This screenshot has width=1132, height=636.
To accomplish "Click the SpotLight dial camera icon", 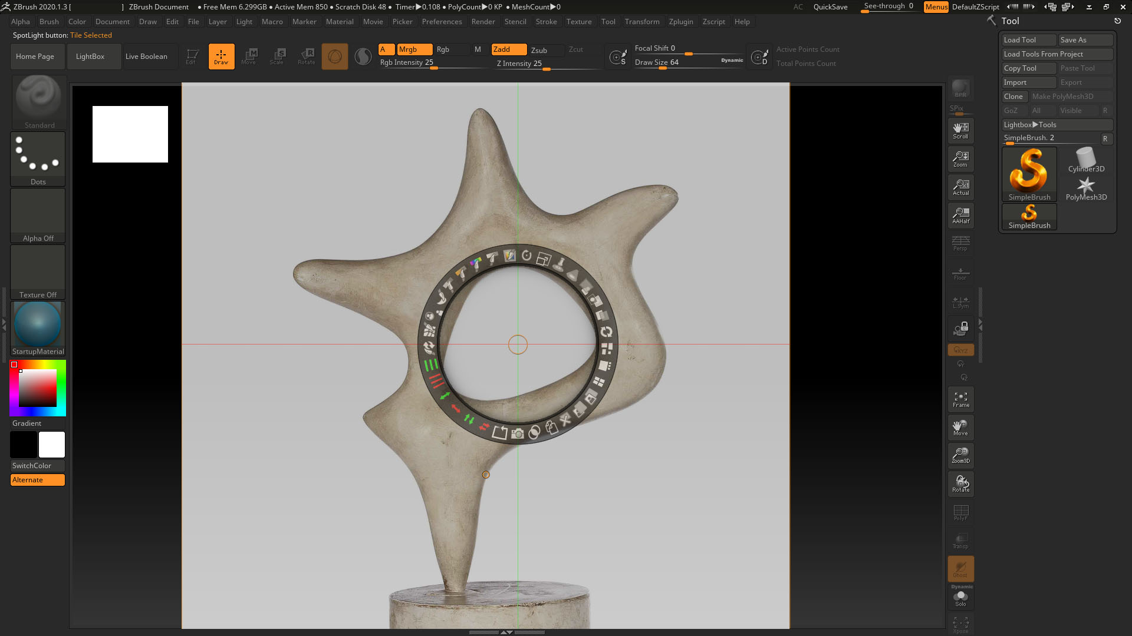I will (x=518, y=434).
